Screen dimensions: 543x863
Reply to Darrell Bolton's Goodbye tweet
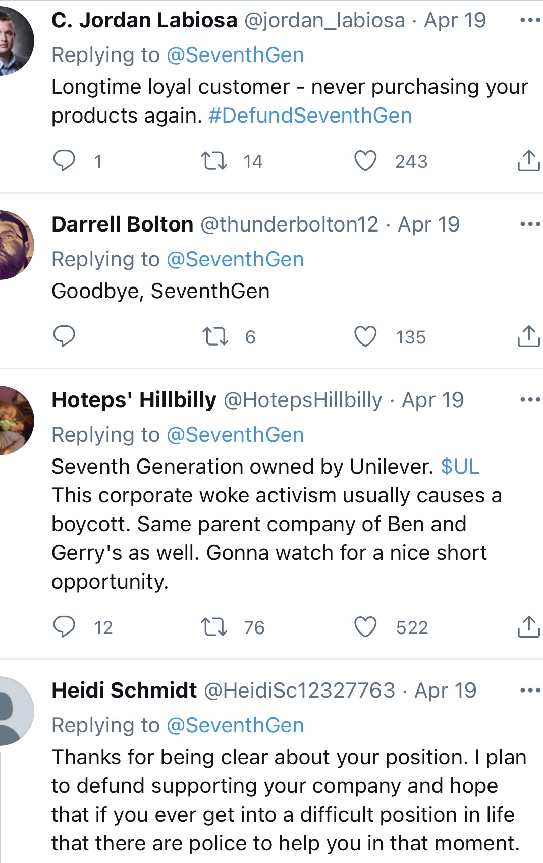[x=64, y=336]
